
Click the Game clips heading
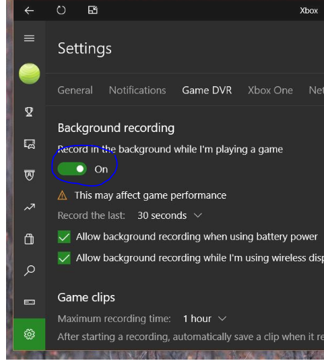tap(86, 298)
